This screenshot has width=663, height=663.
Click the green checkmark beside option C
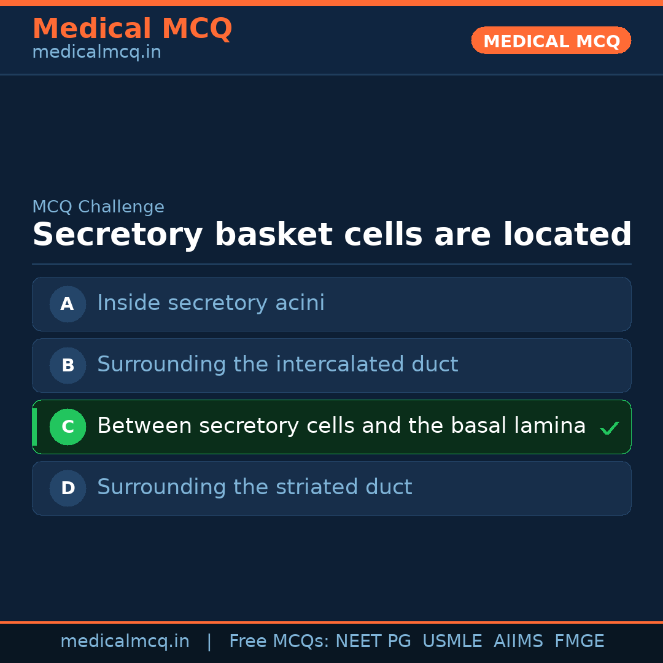click(x=609, y=428)
